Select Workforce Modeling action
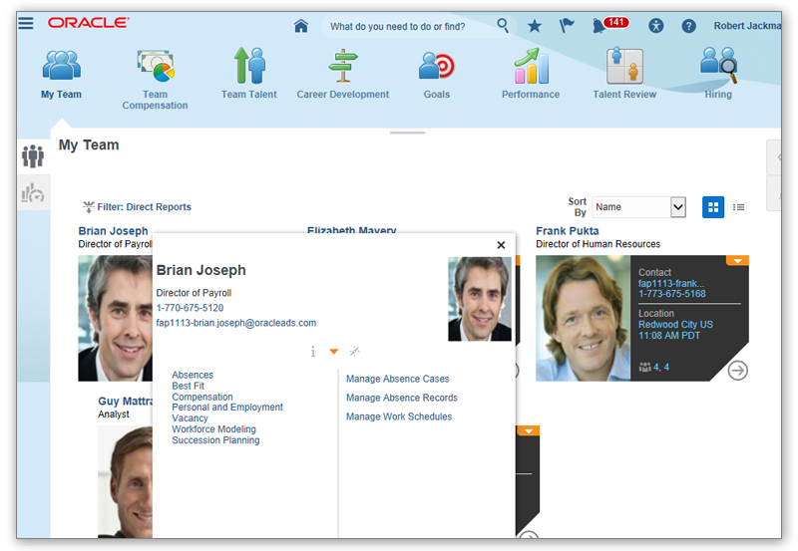This screenshot has height=551, width=798. point(213,429)
